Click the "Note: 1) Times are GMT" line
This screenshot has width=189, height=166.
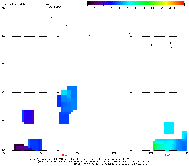tap(81, 159)
